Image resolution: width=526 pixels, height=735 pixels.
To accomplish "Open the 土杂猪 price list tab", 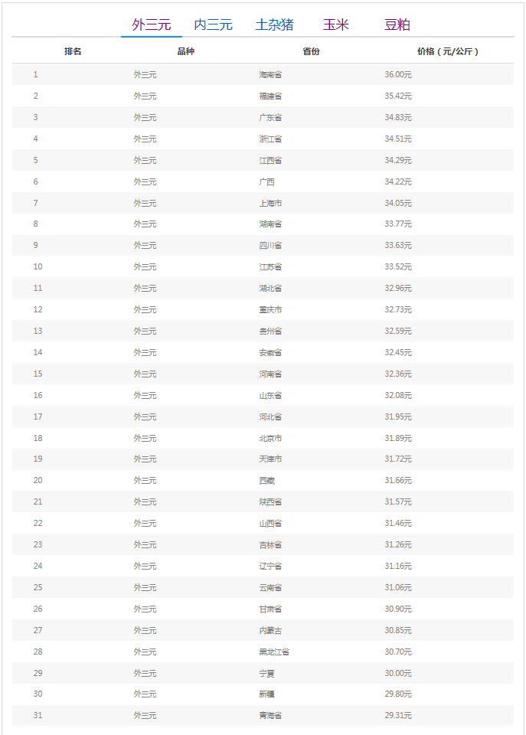I will (x=273, y=24).
